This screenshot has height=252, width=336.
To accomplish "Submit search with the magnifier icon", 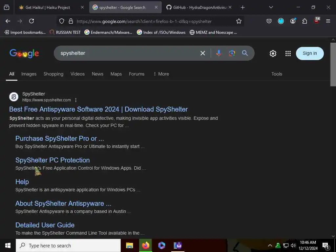I will pos(245,53).
